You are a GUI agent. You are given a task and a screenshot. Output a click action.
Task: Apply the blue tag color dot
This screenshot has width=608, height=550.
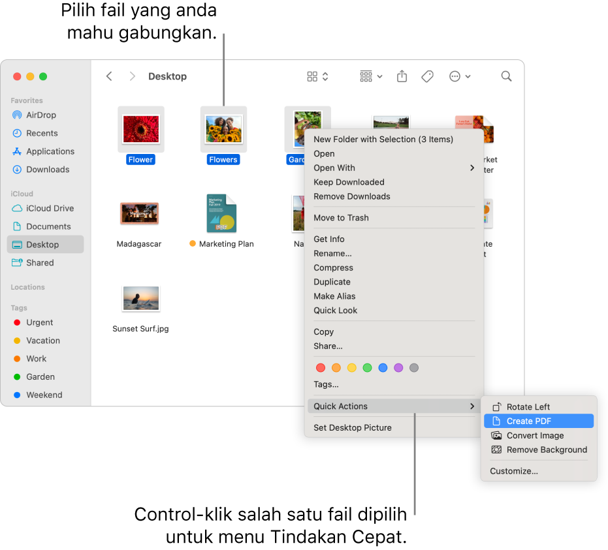pyautogui.click(x=383, y=367)
